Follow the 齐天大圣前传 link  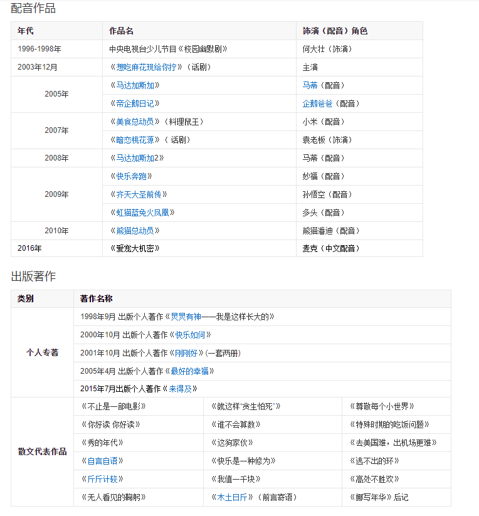click(139, 194)
